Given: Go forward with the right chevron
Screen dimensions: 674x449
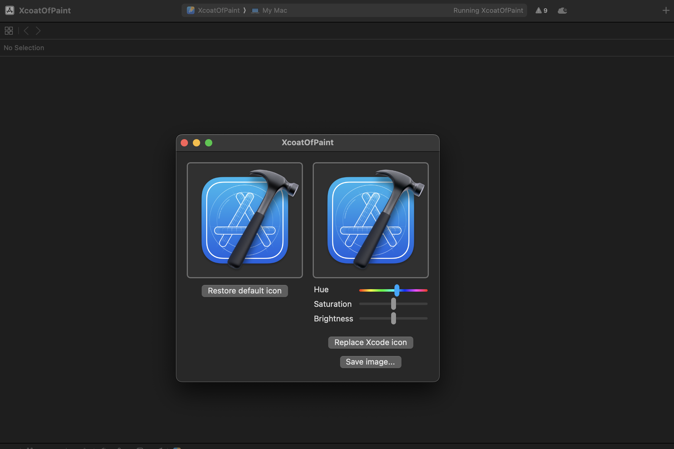Looking at the screenshot, I should (38, 31).
